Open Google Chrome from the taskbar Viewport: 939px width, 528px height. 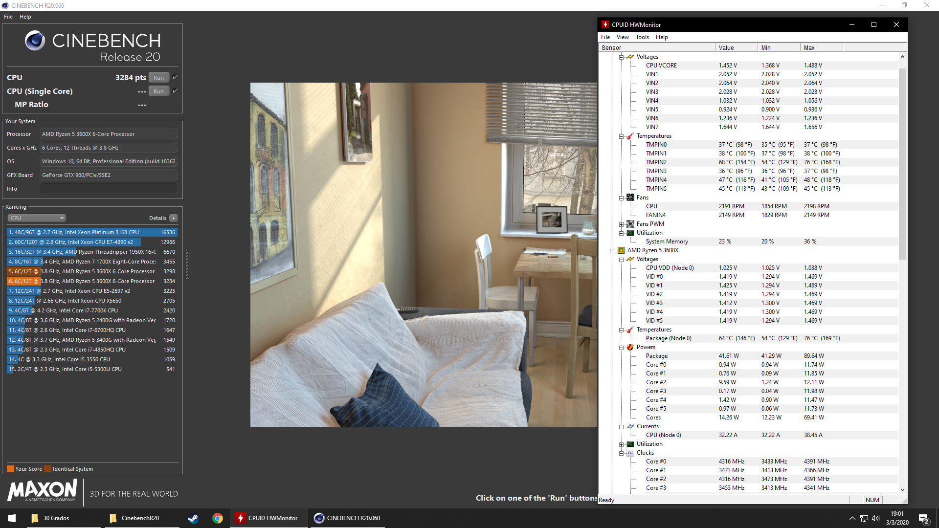[218, 518]
